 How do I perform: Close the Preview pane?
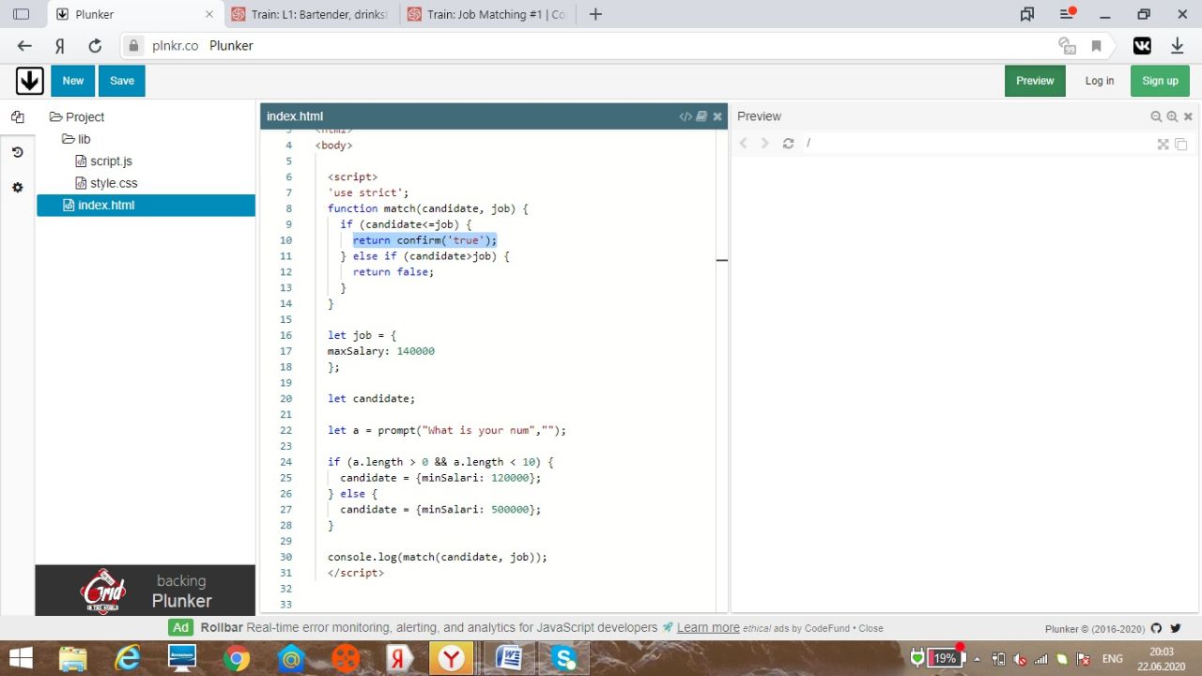pyautogui.click(x=1188, y=116)
